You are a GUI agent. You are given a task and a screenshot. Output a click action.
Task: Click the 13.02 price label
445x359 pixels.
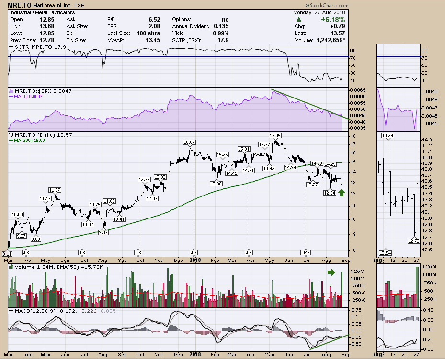click(160, 177)
